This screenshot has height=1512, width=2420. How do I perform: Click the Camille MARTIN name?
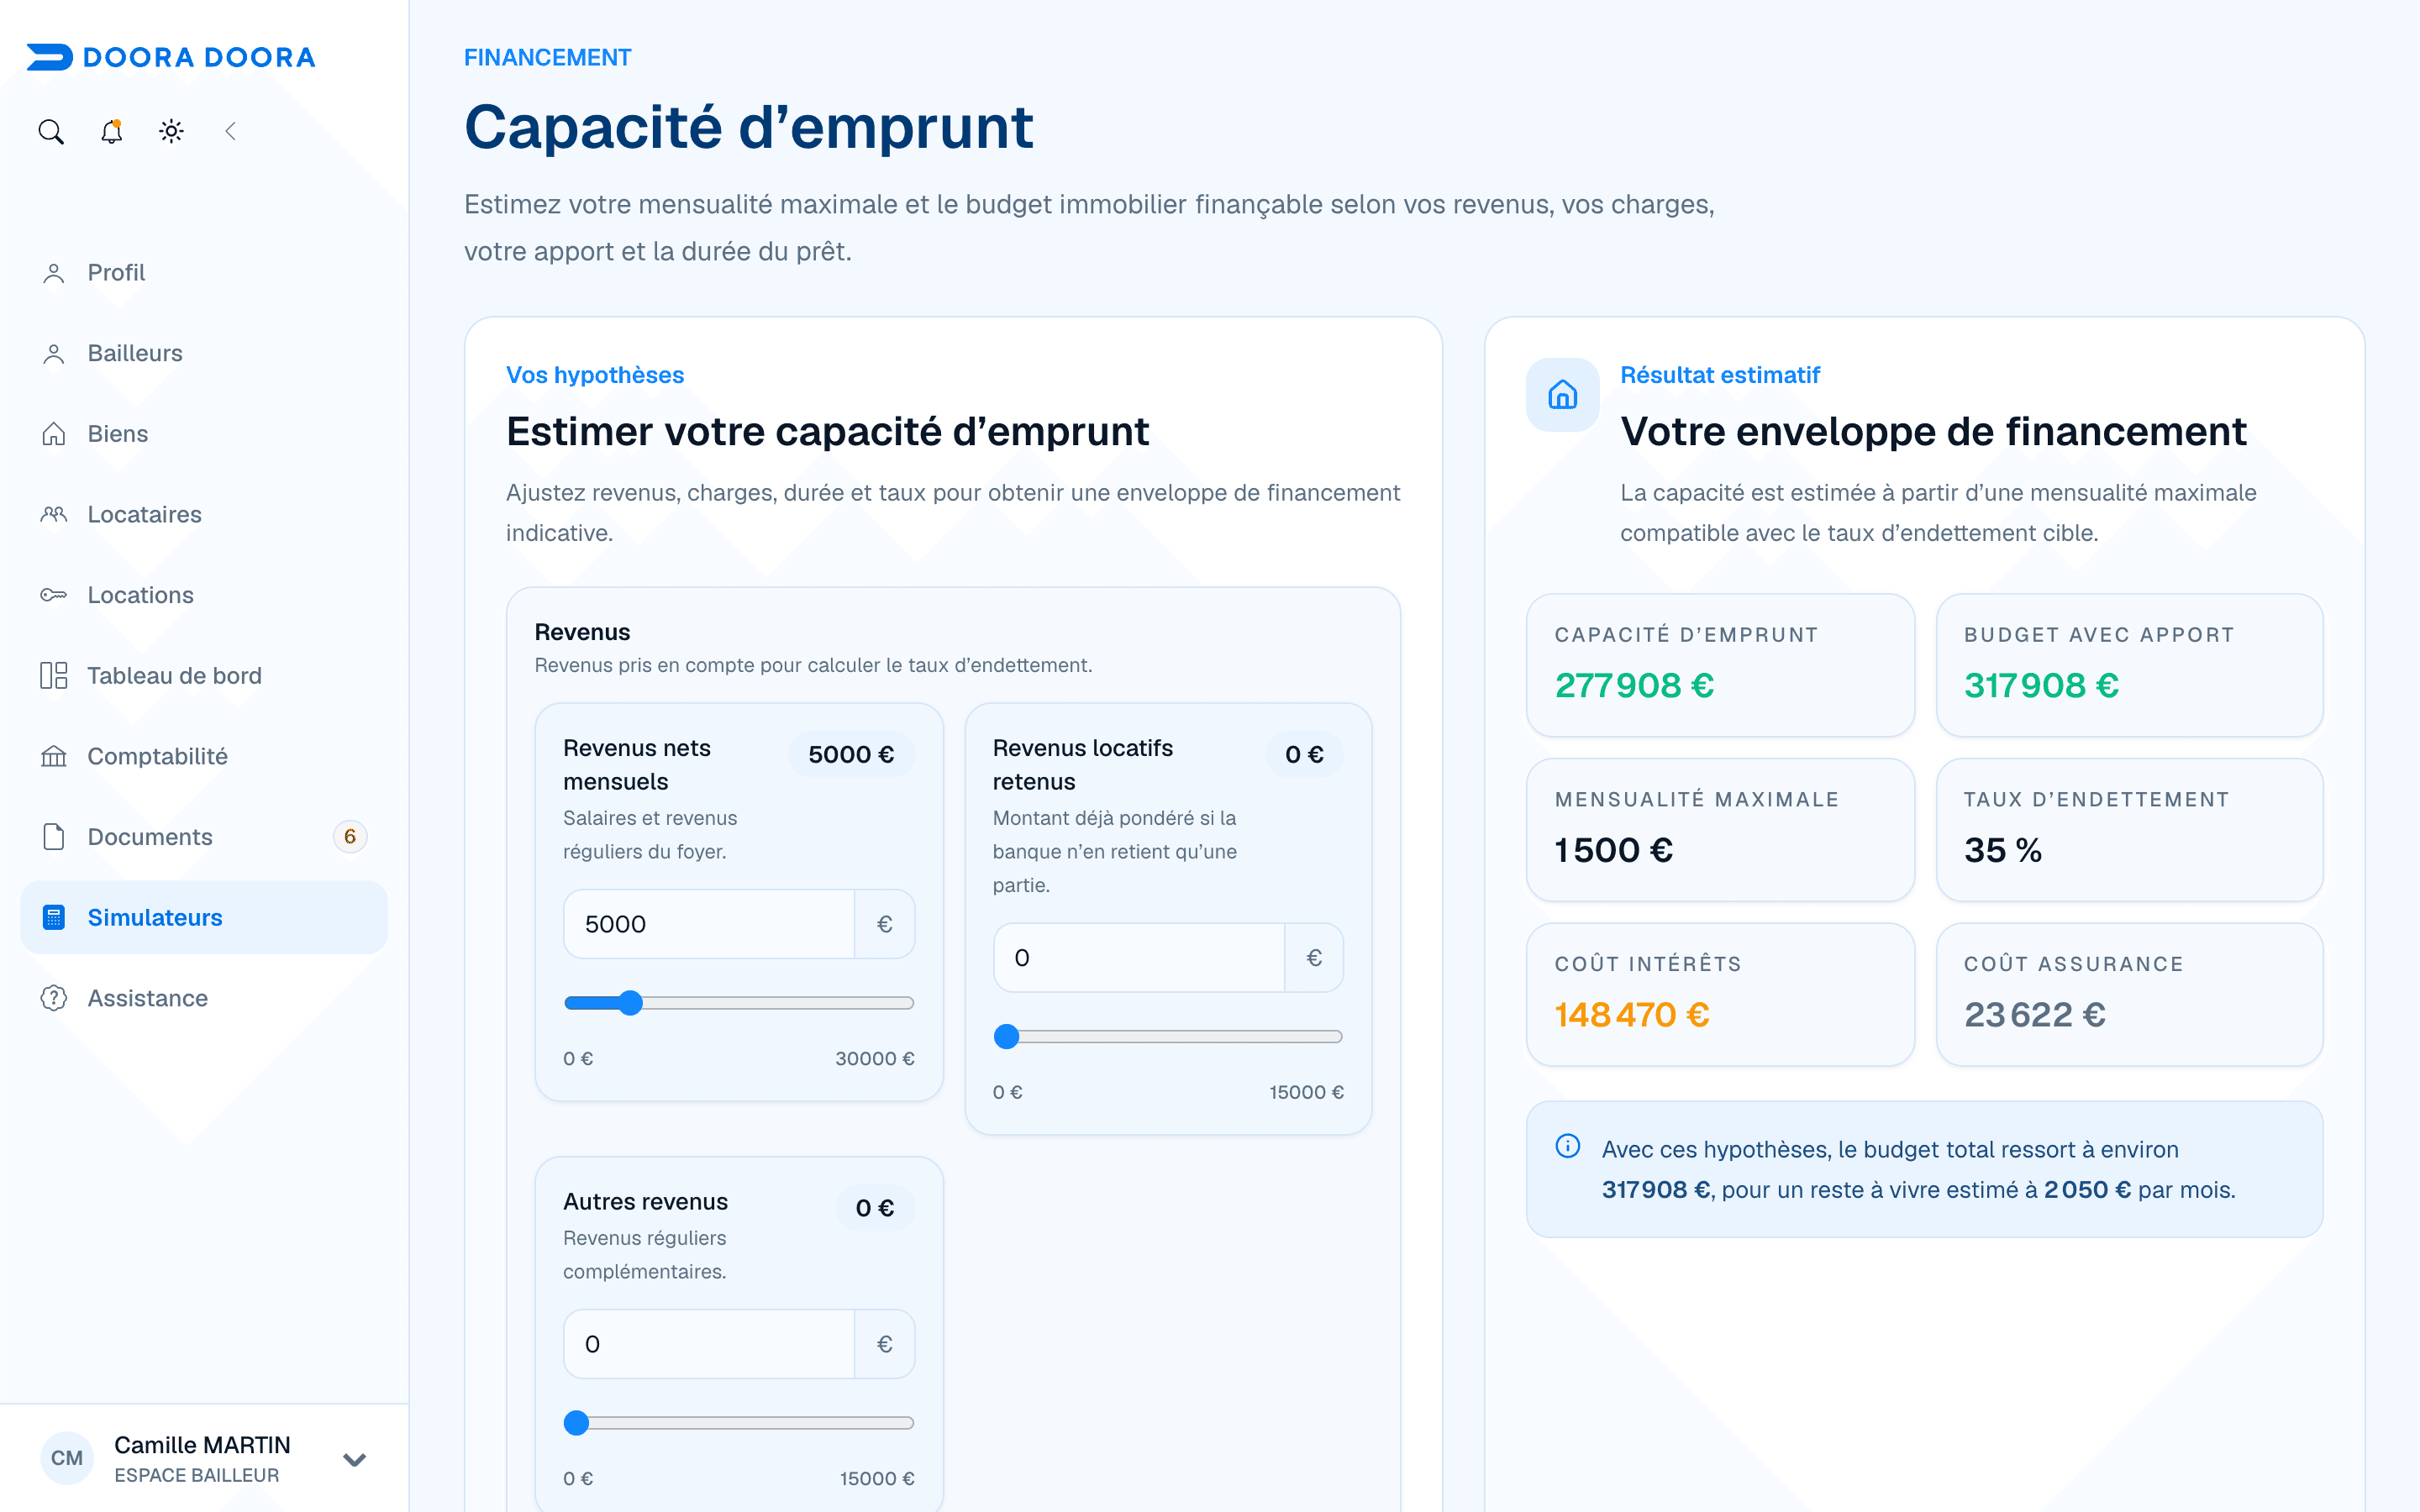pyautogui.click(x=202, y=1445)
